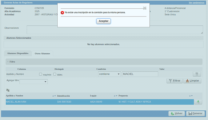
Task: Open the Agregar filtro dropdown
Action: coord(33,82)
